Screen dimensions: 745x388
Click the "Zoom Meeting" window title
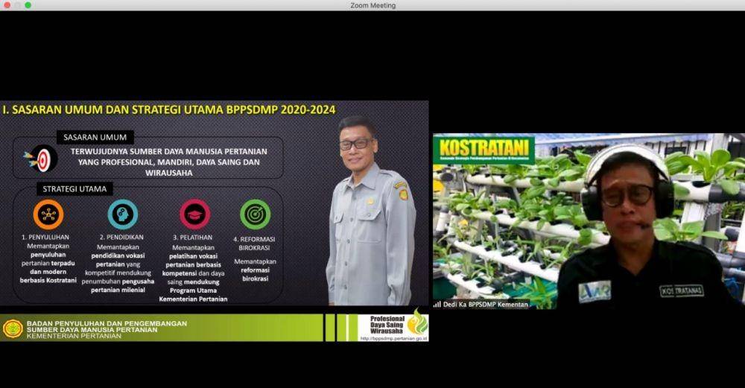pyautogui.click(x=372, y=6)
